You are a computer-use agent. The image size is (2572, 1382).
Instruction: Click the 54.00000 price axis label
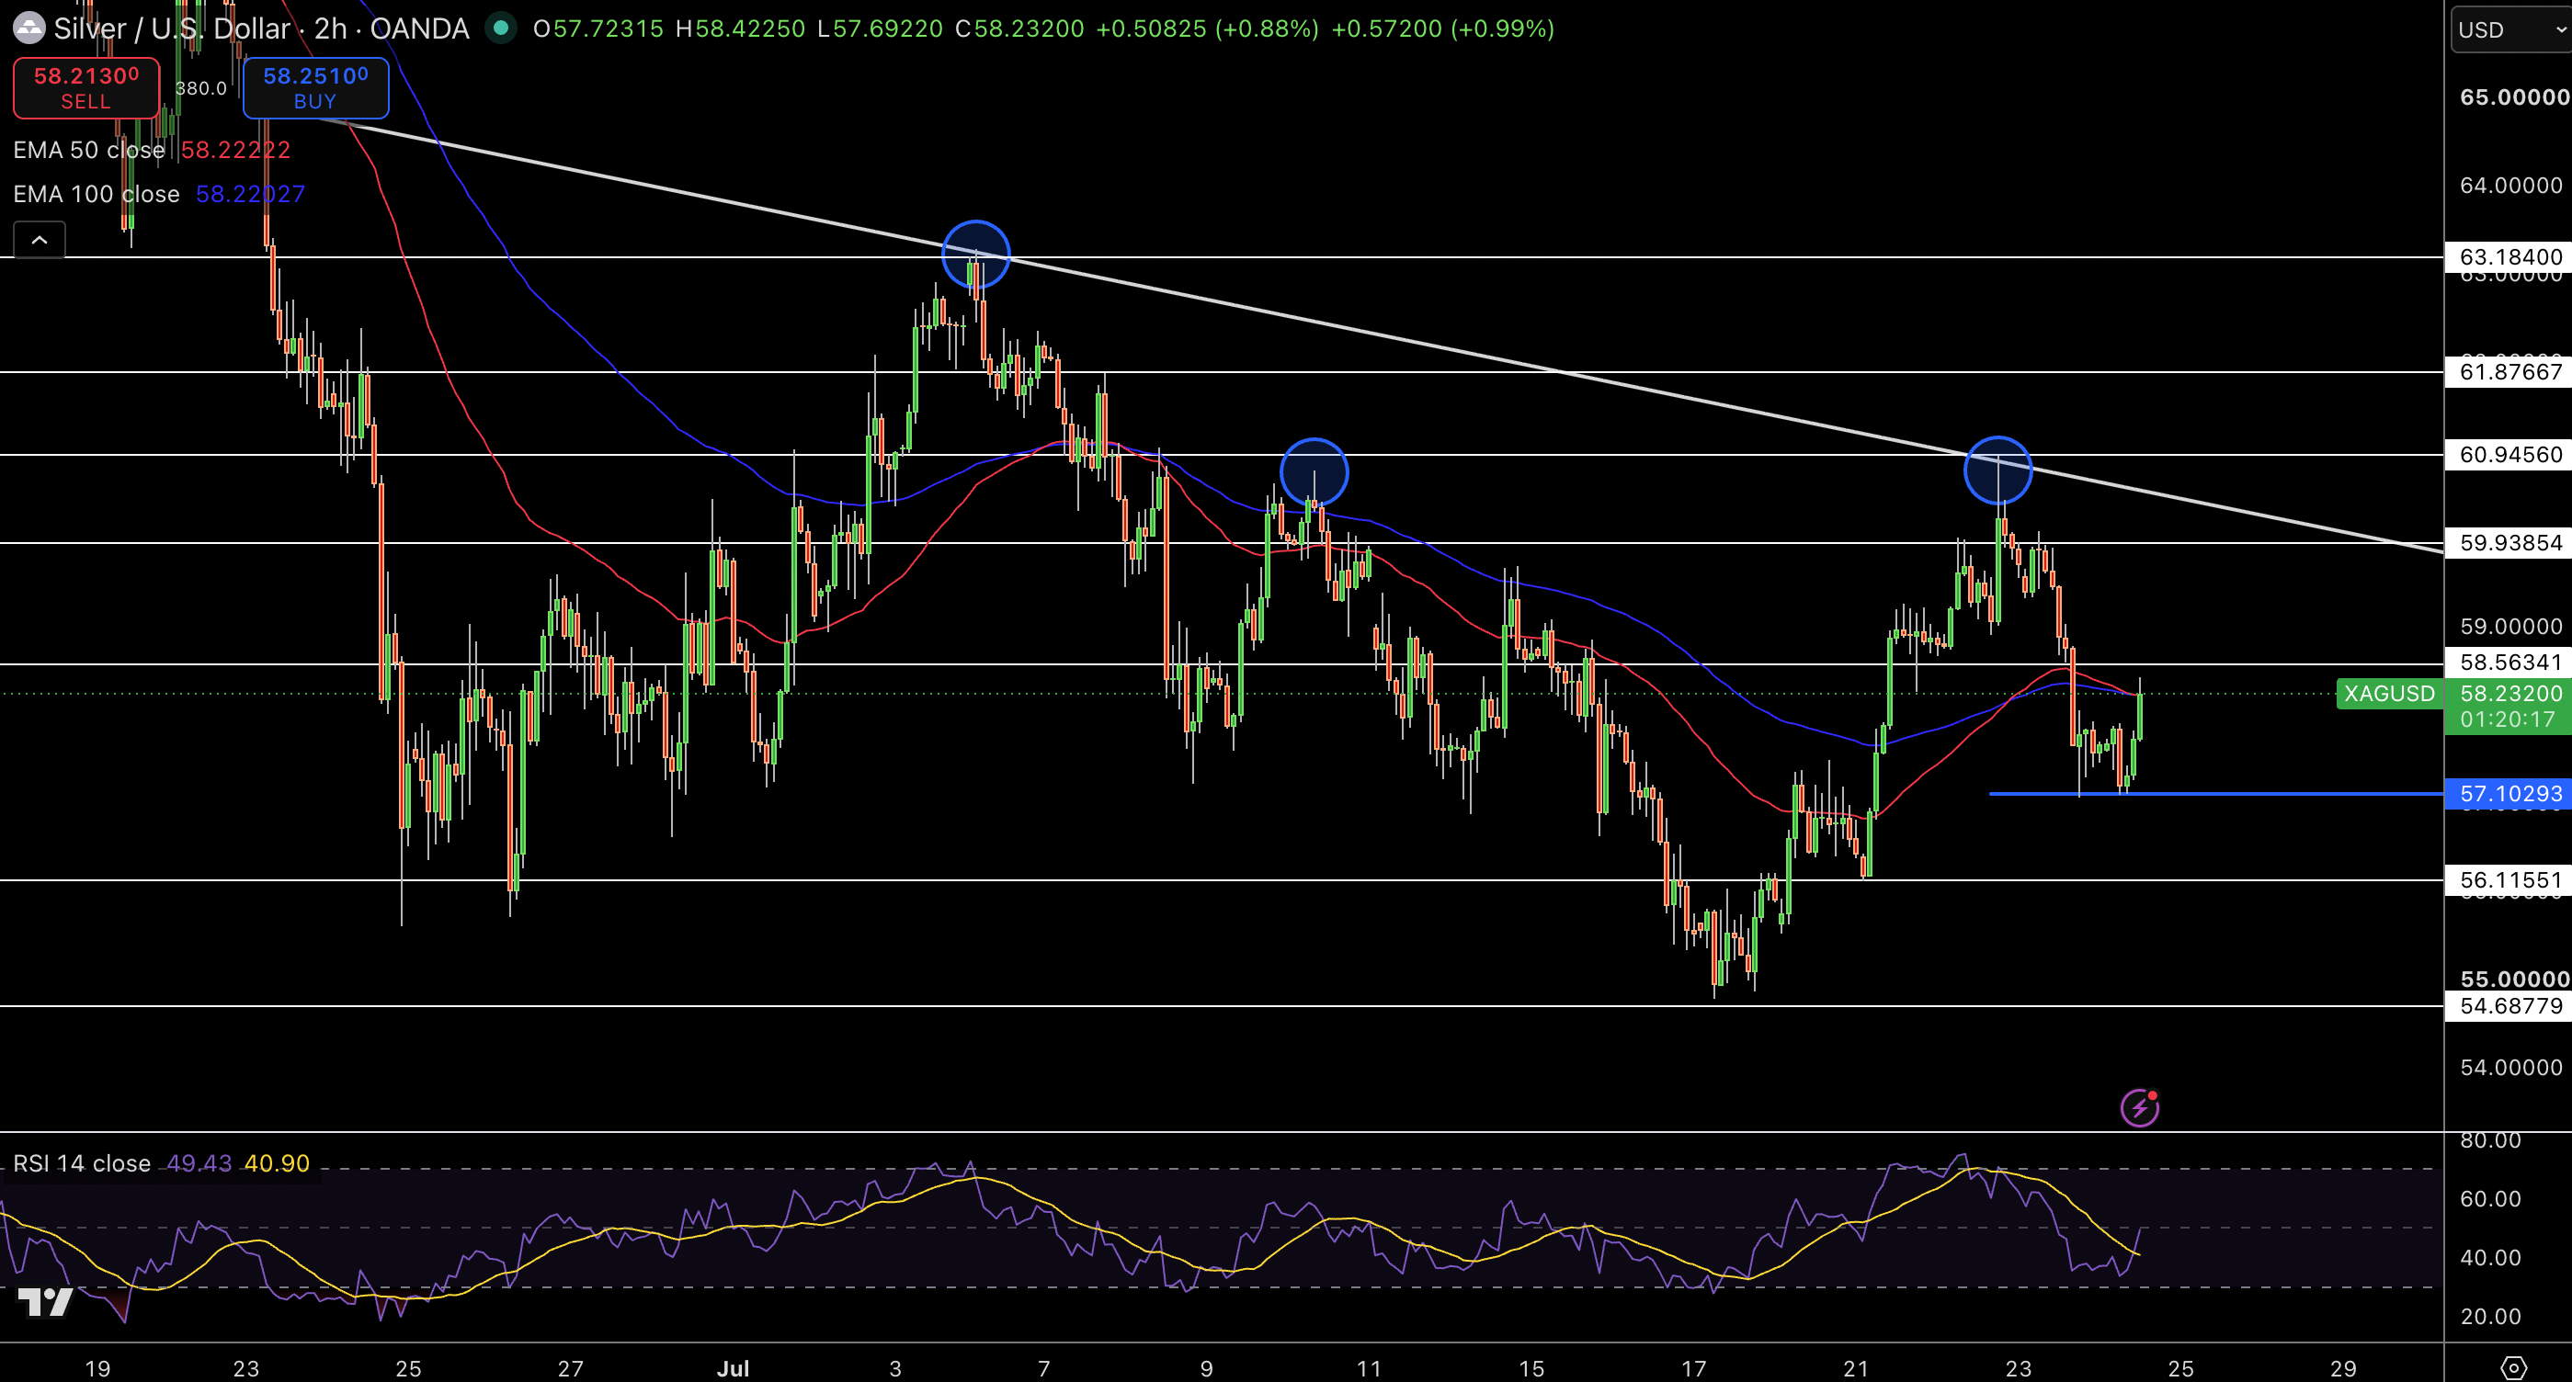tap(2510, 1068)
